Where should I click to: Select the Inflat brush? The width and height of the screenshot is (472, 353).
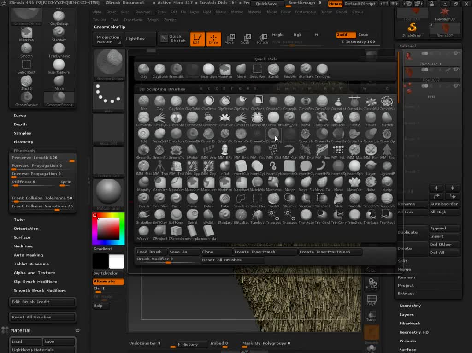[x=224, y=168]
